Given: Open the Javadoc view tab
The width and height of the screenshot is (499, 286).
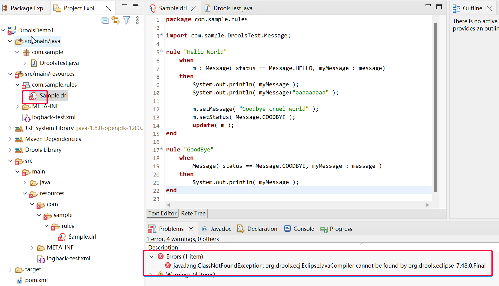Looking at the screenshot, I should pyautogui.click(x=216, y=229).
